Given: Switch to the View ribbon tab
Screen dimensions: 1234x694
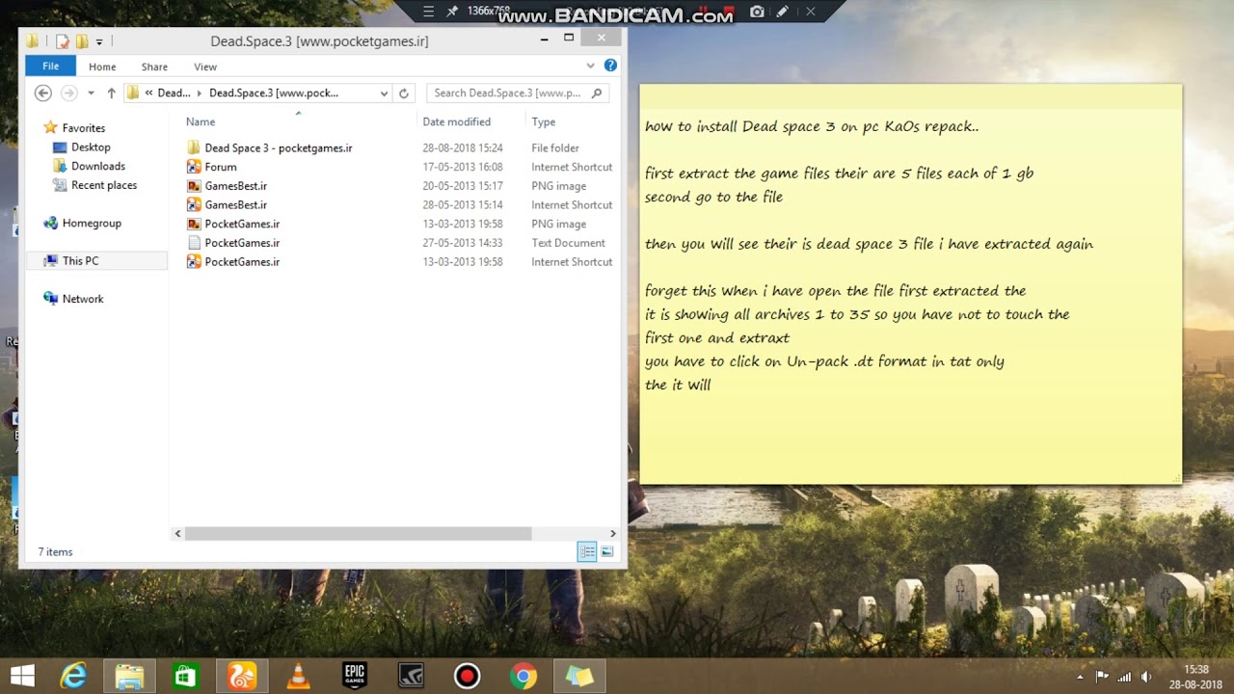Looking at the screenshot, I should [x=204, y=67].
